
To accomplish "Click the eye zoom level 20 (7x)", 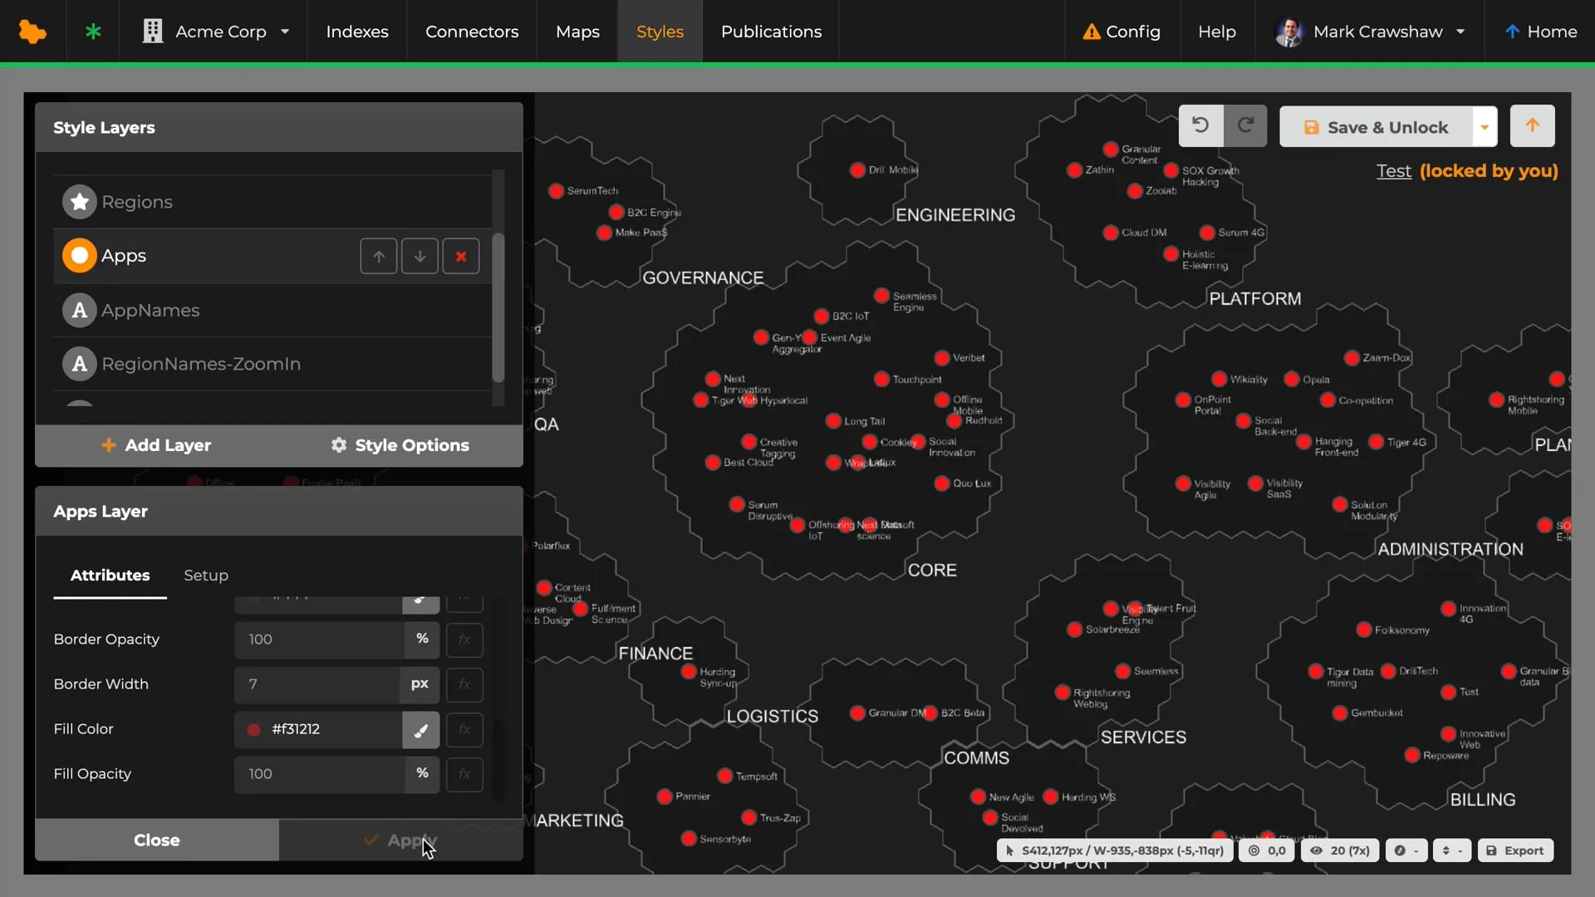I will (x=1340, y=850).
